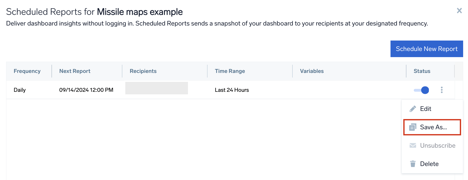
Task: Click the envelope icon beside Unsubscribe
Action: coord(413,145)
